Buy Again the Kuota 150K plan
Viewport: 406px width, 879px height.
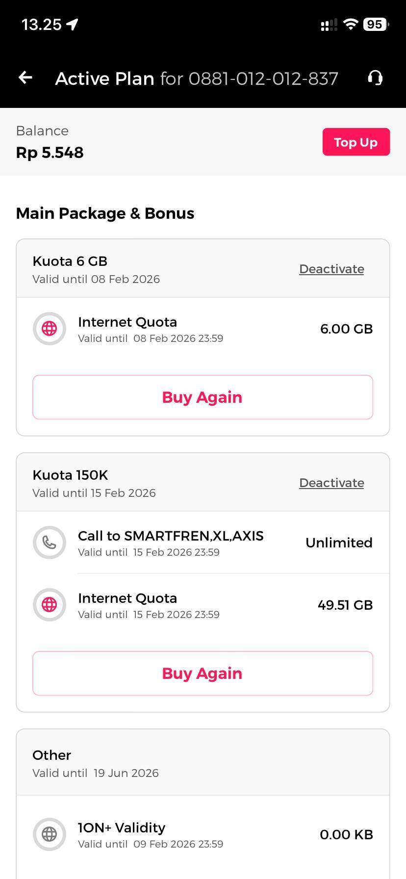(203, 673)
